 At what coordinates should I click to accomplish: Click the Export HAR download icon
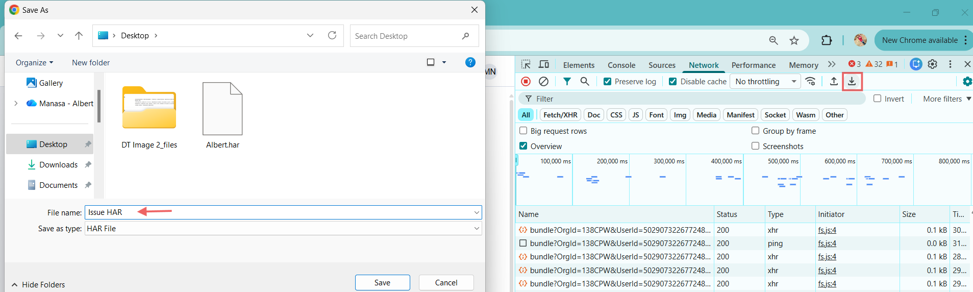852,82
